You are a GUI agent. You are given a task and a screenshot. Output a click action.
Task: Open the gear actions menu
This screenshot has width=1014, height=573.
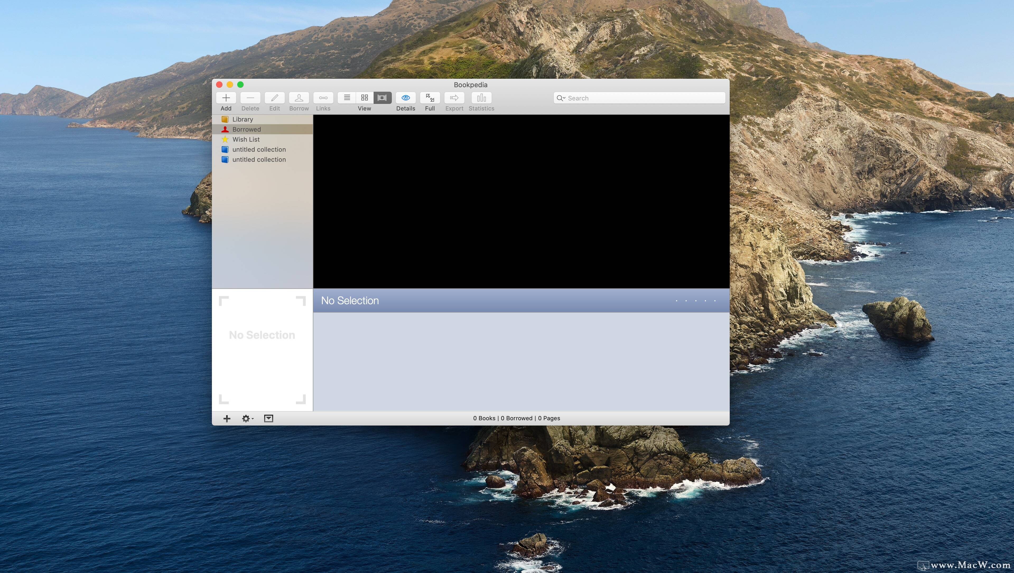[x=248, y=418]
